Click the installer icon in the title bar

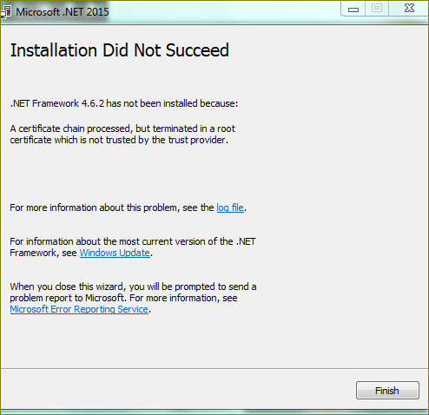tap(6, 12)
